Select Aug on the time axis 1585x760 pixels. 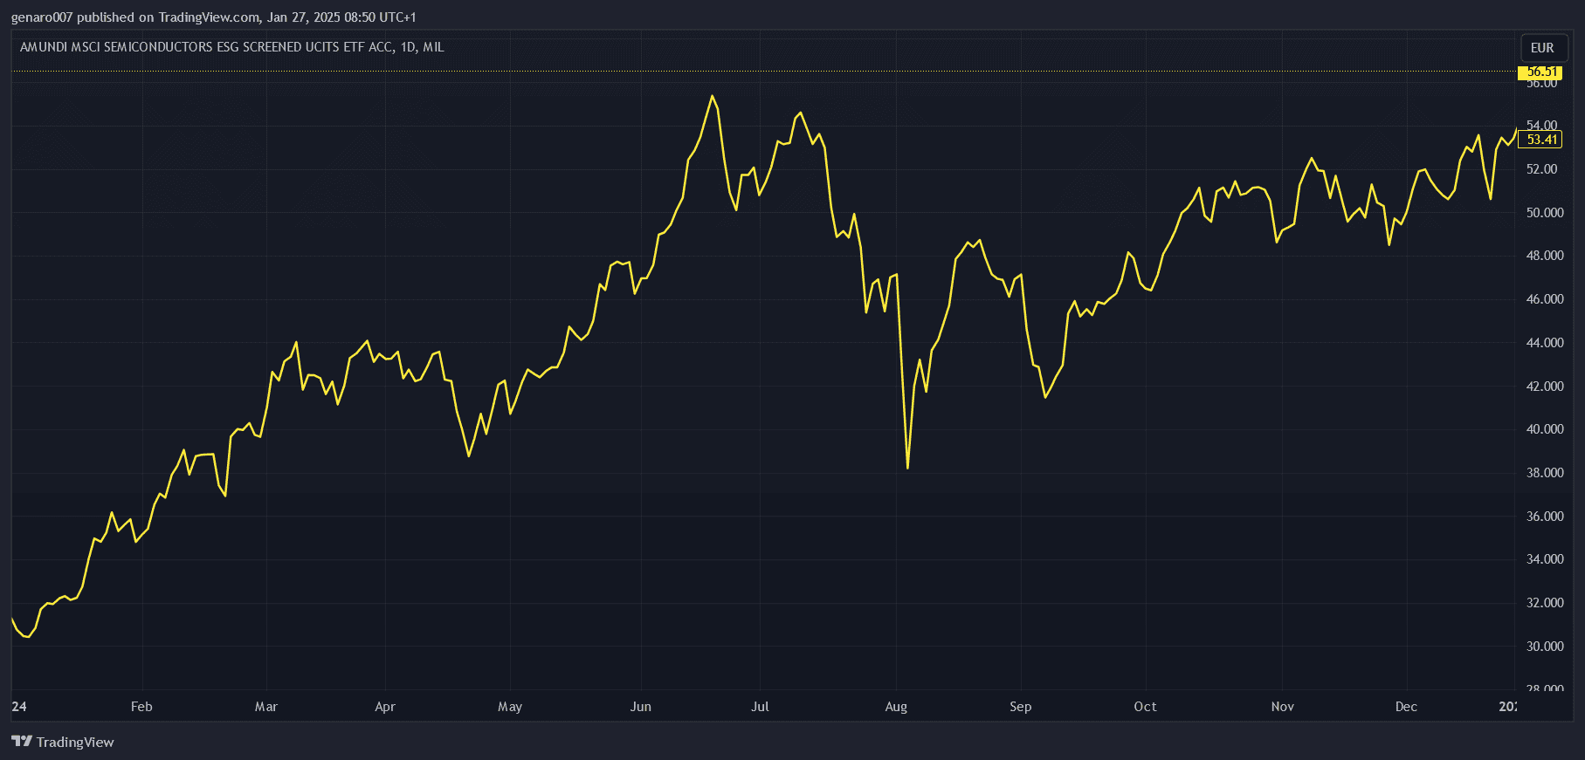(x=896, y=707)
